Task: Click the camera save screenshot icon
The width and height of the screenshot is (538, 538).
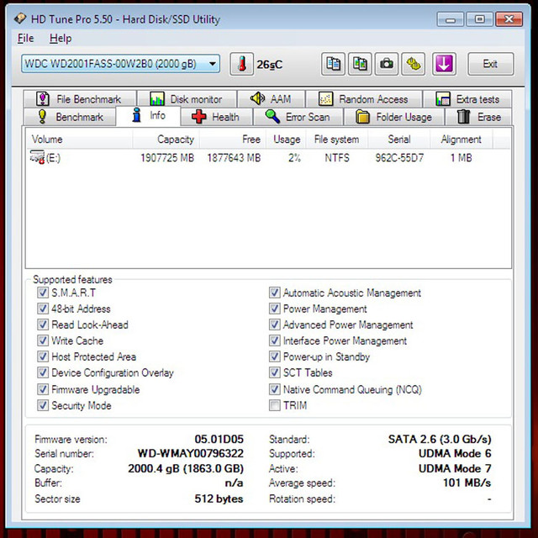Action: (x=387, y=64)
